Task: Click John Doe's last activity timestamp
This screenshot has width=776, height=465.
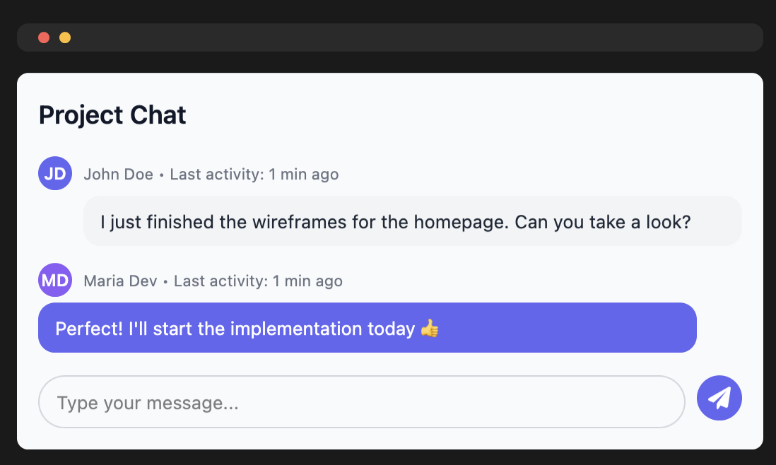Action: pyautogui.click(x=254, y=174)
